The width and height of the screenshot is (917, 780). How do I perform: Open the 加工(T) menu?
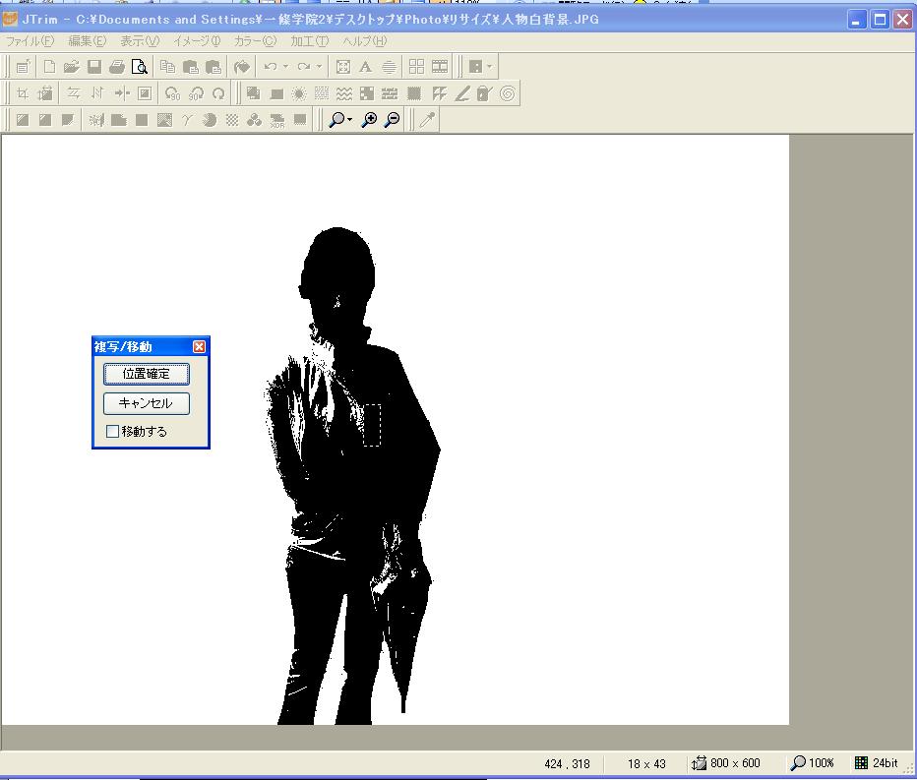[x=309, y=41]
